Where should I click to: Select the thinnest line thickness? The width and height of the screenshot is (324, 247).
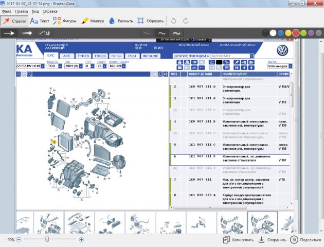point(147,33)
